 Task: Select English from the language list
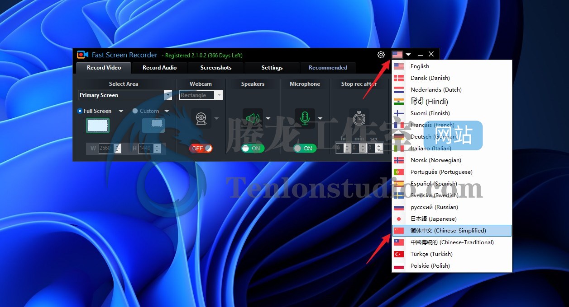click(452, 66)
